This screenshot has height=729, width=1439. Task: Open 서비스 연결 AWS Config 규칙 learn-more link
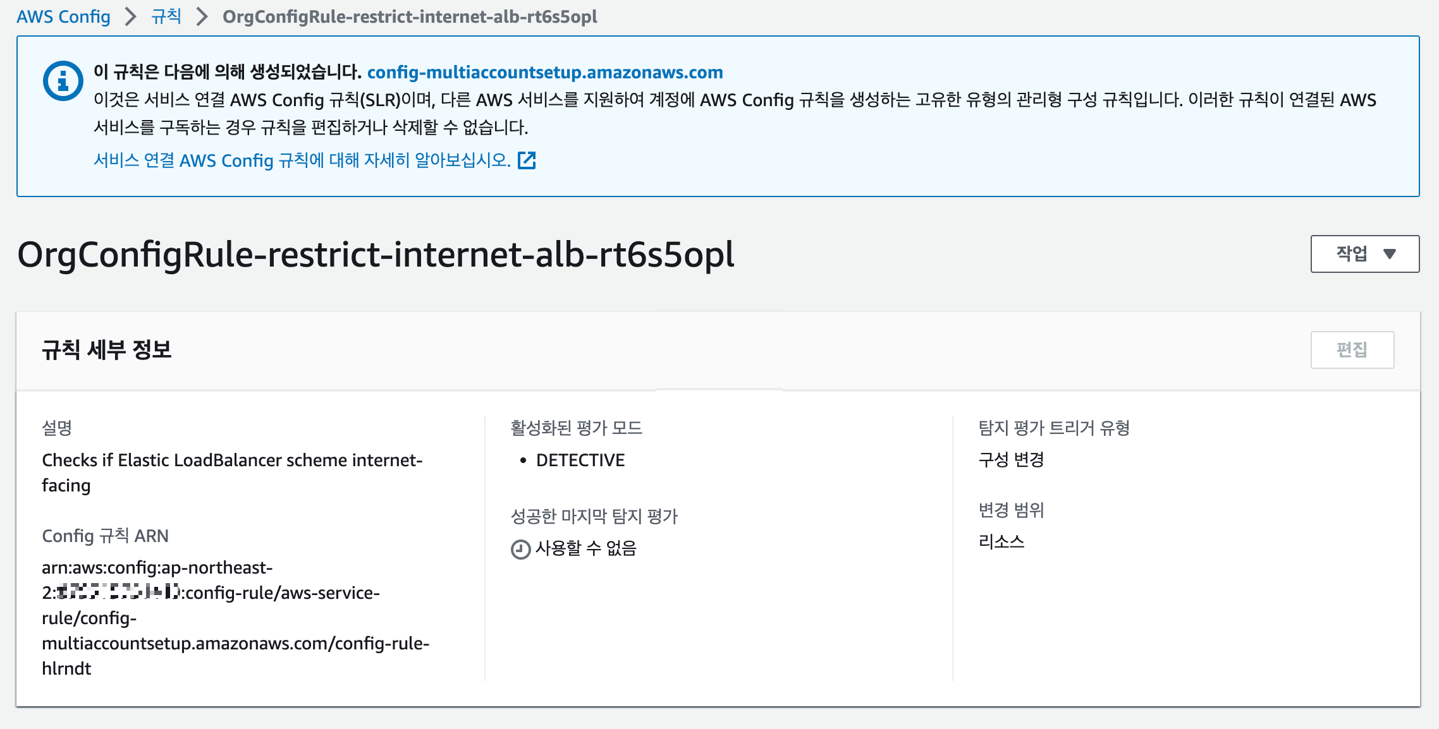pos(302,160)
